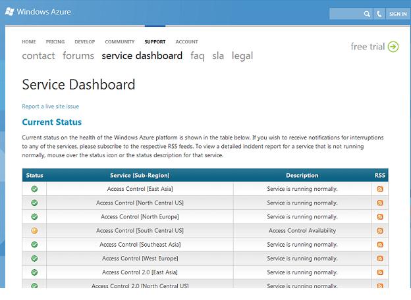Click Access Control [North Europe] service name

pos(140,216)
